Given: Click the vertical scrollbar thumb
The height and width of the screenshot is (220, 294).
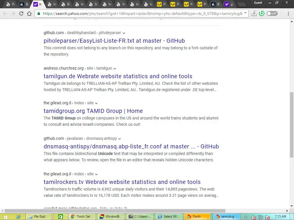Looking at the screenshot, I should [x=292, y=124].
